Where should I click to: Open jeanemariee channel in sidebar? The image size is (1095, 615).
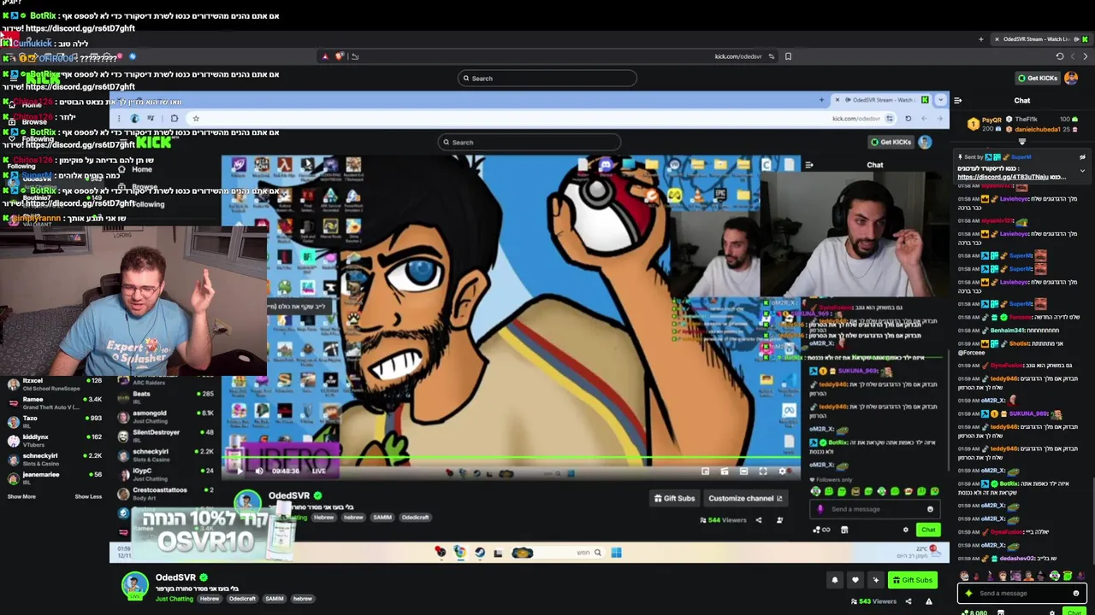[54, 477]
